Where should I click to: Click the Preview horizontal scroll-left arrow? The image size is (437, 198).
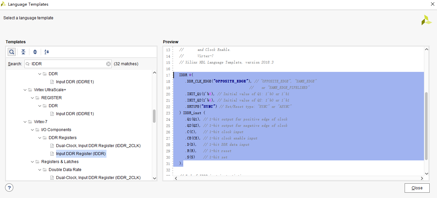pyautogui.click(x=176, y=178)
